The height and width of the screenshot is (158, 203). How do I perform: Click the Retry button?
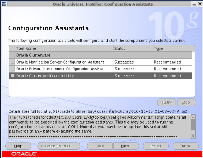point(166,102)
